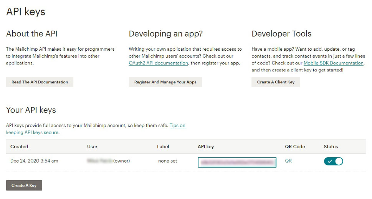This screenshot has height=199, width=372.
Task: Select the blurred API key field
Action: click(x=237, y=163)
